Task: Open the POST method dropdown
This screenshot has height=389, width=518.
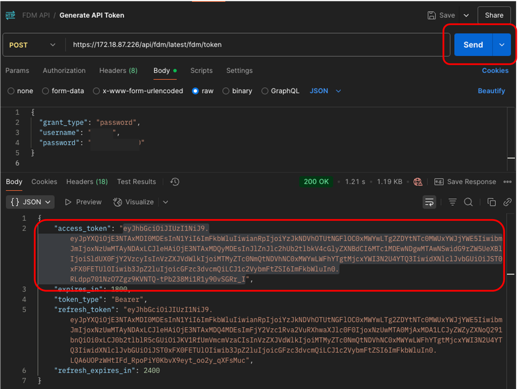Action: pyautogui.click(x=32, y=45)
